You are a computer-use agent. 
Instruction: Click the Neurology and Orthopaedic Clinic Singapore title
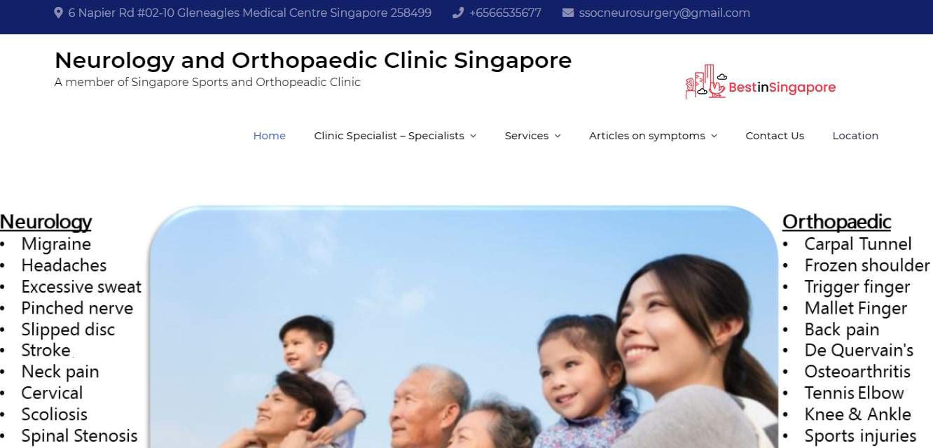[313, 60]
